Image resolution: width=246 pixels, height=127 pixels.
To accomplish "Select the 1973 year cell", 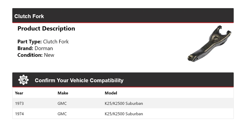I will point(19,104).
